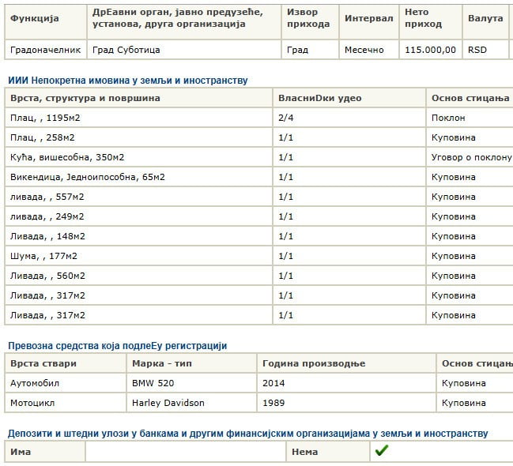Select the Интервал column header
The image size is (513, 466).
point(369,22)
